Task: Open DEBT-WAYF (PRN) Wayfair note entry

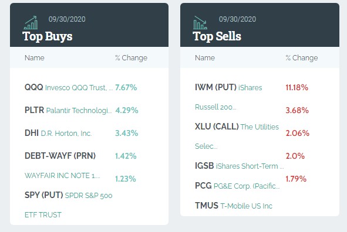Action: point(62,166)
